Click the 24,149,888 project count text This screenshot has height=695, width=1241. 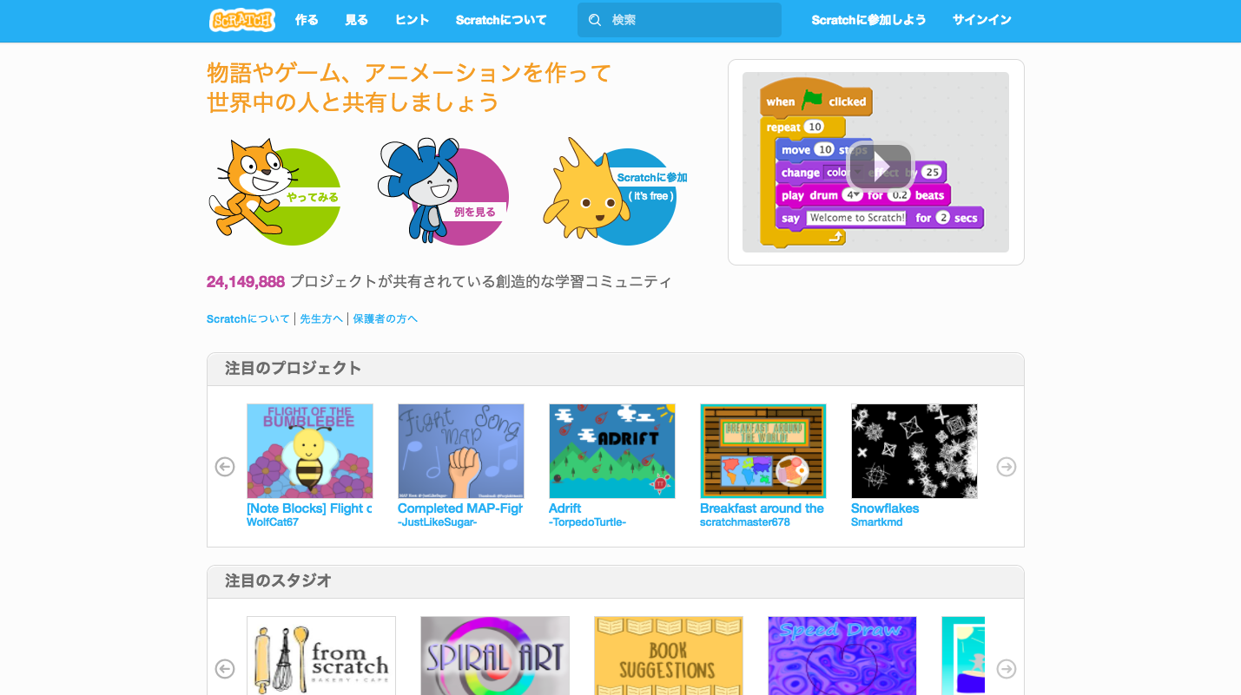[246, 282]
